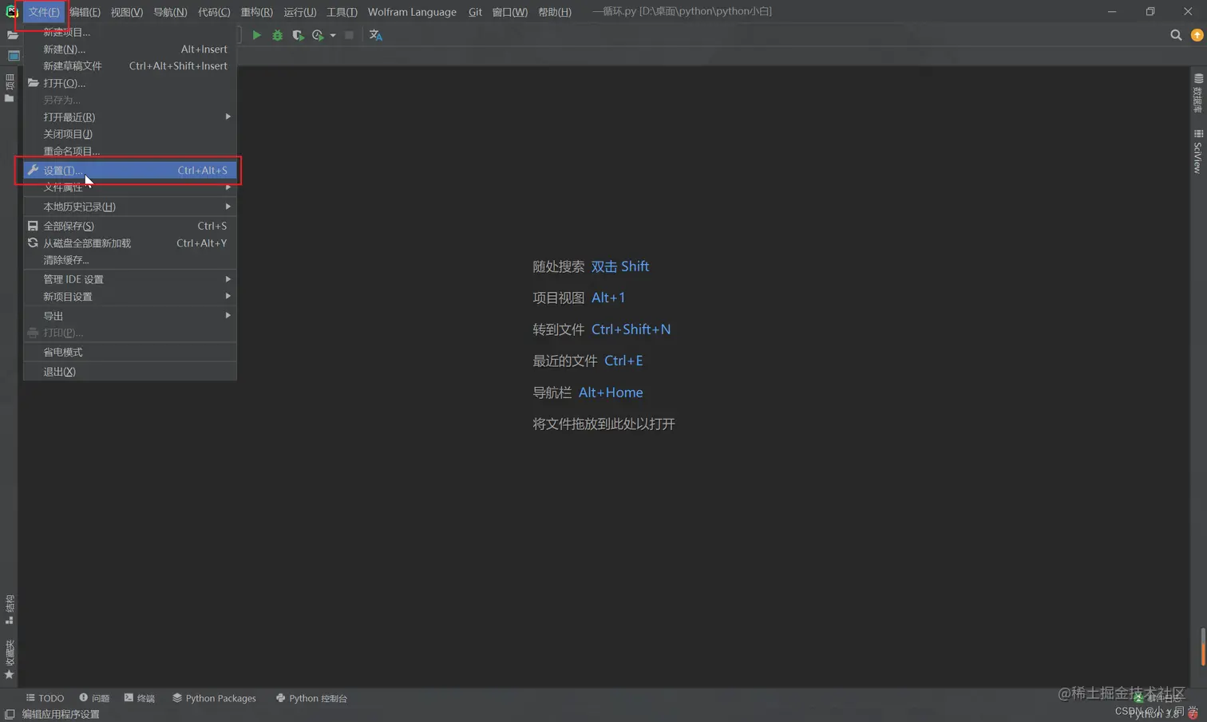Open the 窗口(W) menu

click(509, 12)
